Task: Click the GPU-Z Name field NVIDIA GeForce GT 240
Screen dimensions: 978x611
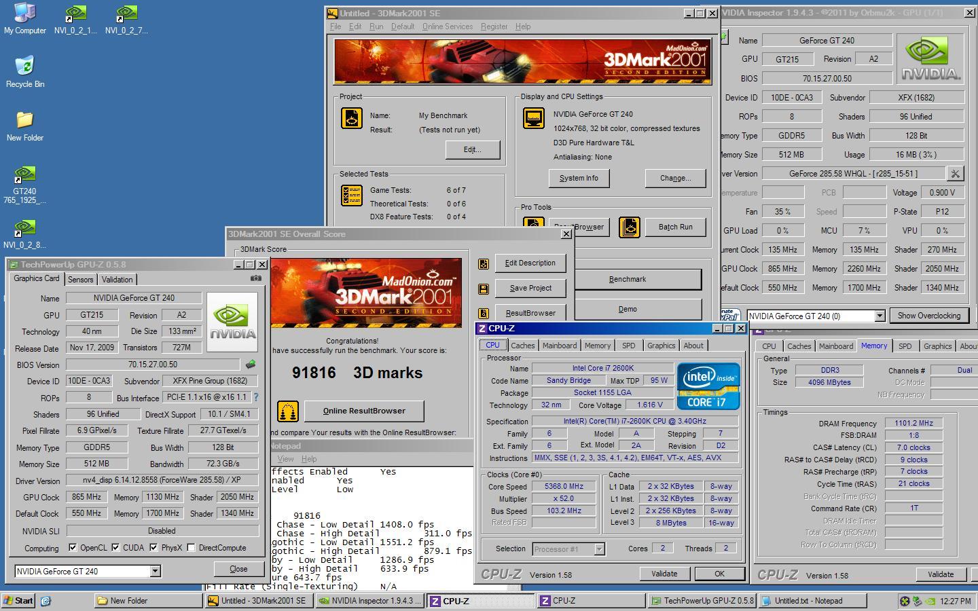Action: (134, 298)
